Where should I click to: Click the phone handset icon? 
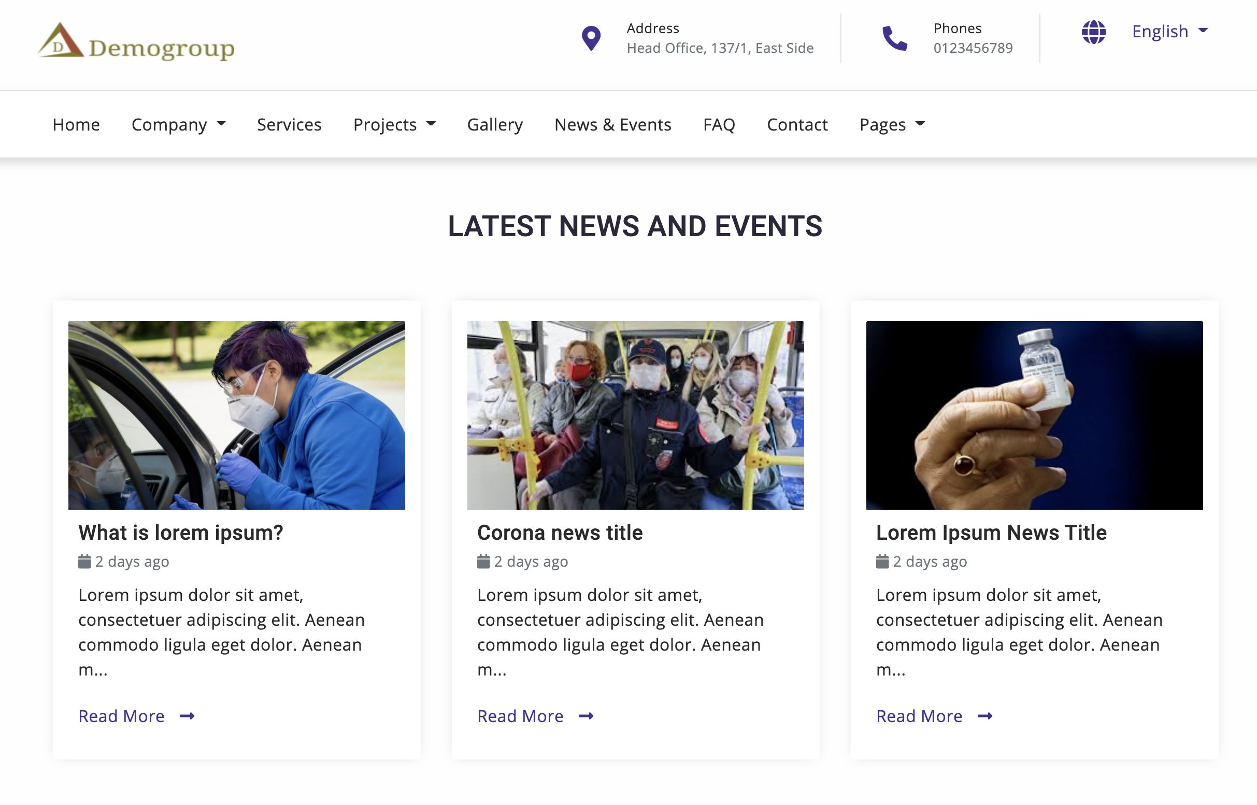(x=895, y=38)
